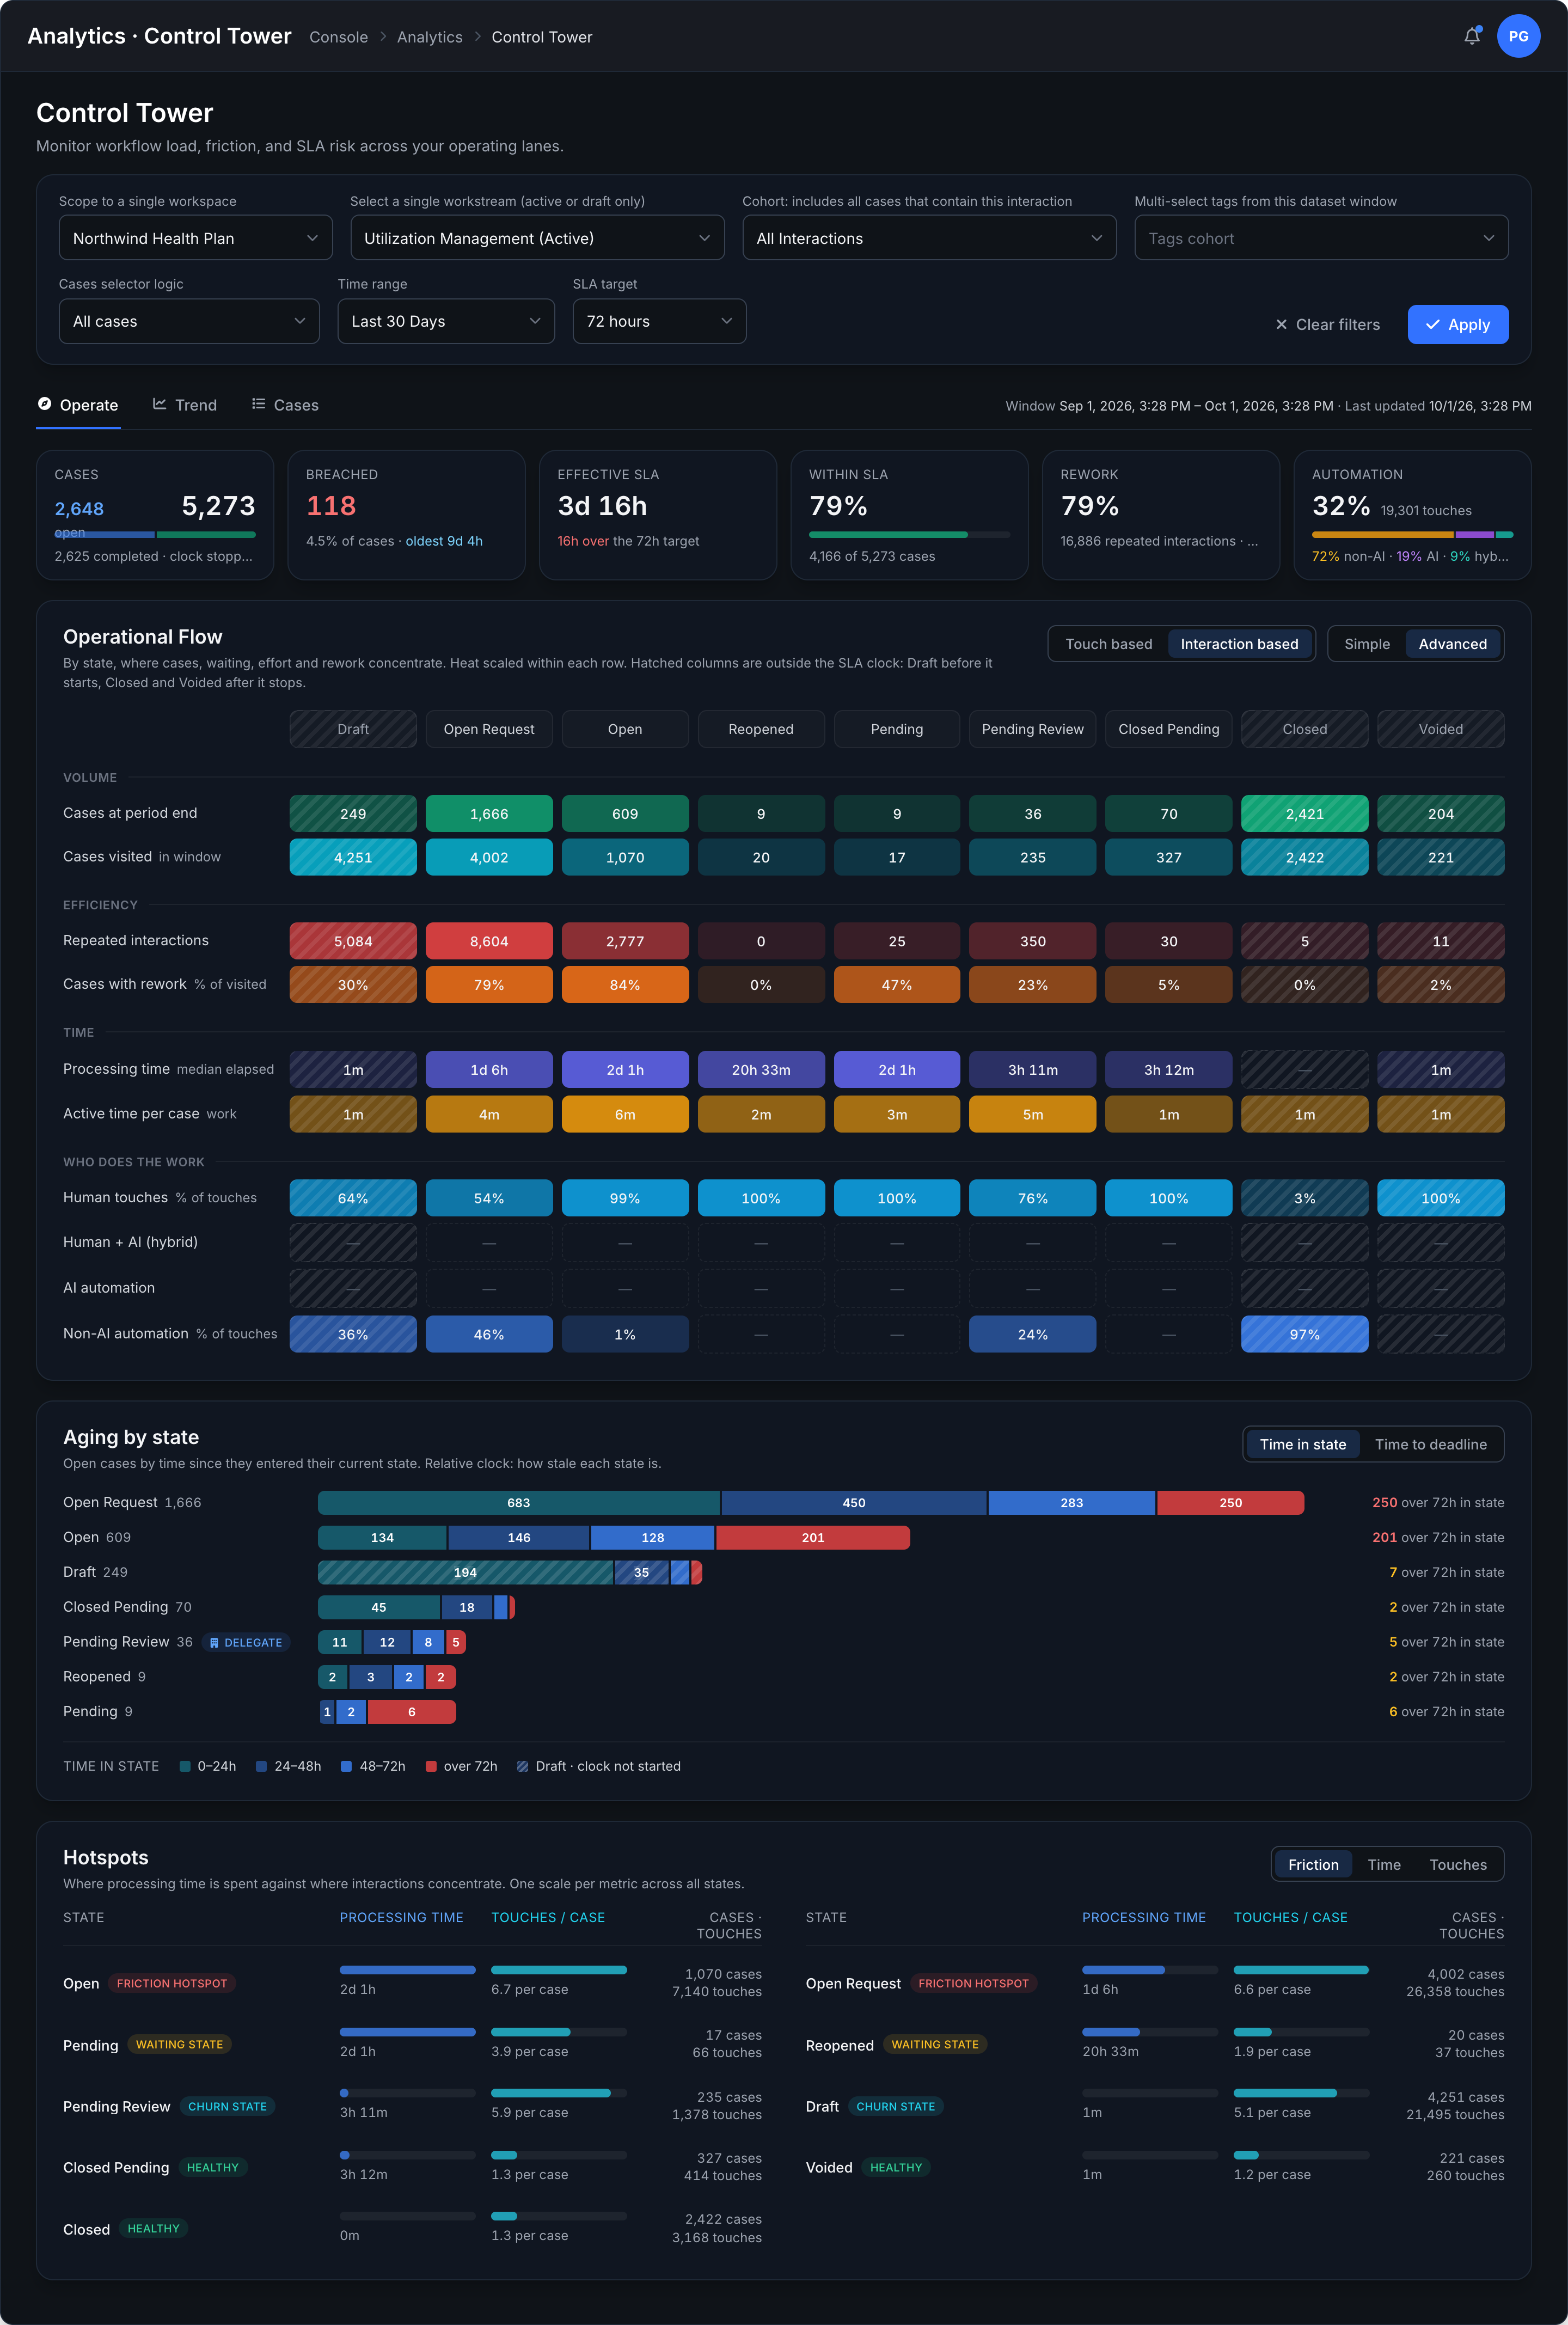Click the 97% non-AI automation cell
The image size is (1568, 2325).
1304,1334
